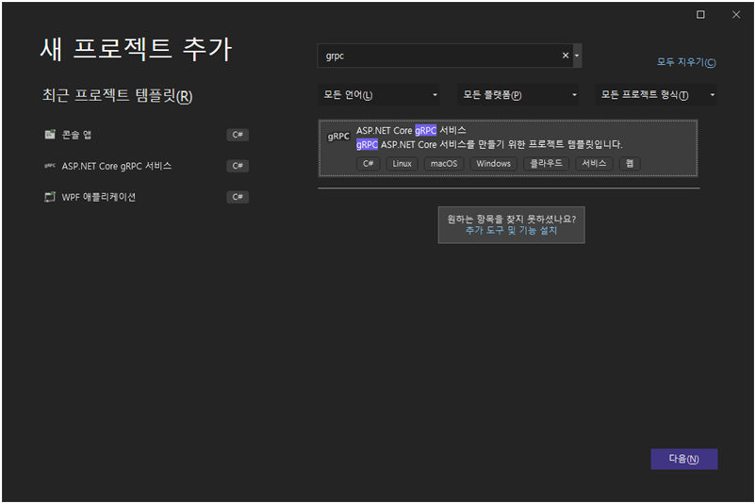Viewport: 756px width, 504px height.
Task: Clear the search box with the X icon
Action: (x=566, y=56)
